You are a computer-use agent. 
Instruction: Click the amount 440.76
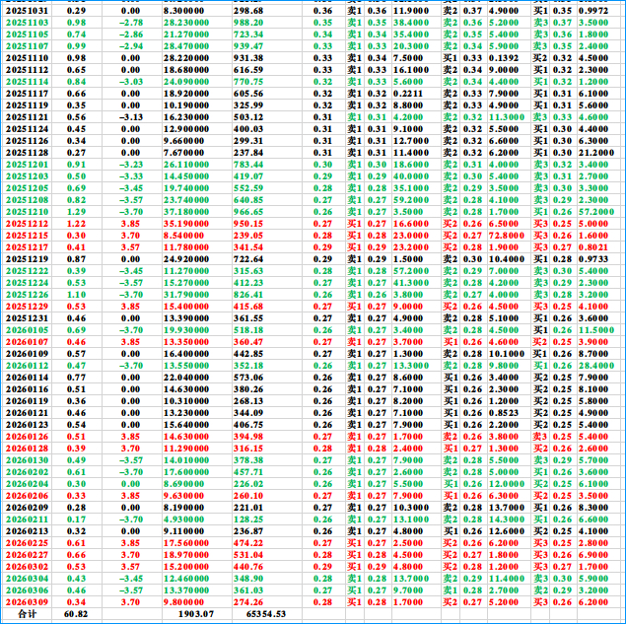(x=248, y=567)
